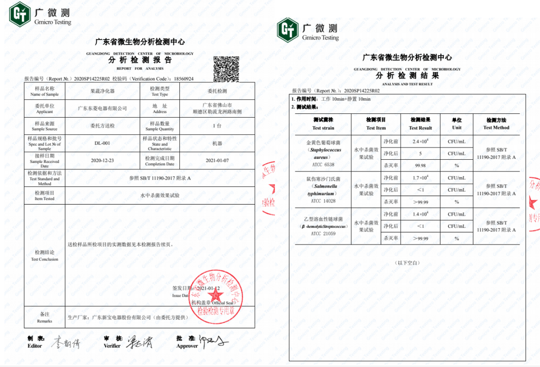Click the received date 2020-12-23

click(x=102, y=161)
